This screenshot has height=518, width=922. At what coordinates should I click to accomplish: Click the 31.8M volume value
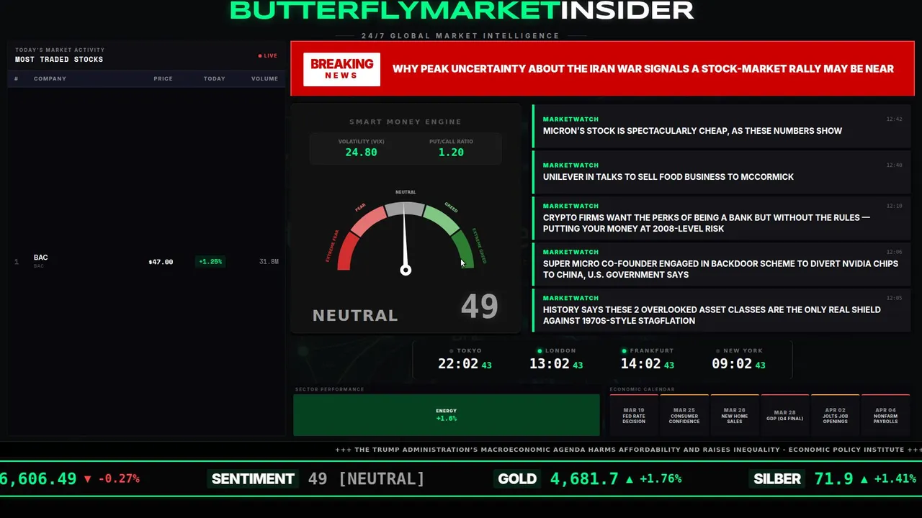(269, 262)
